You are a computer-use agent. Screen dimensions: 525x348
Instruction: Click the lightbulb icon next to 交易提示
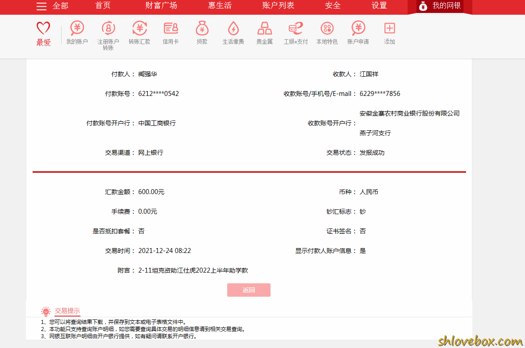point(46,311)
